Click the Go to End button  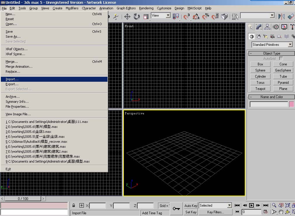click(266, 205)
